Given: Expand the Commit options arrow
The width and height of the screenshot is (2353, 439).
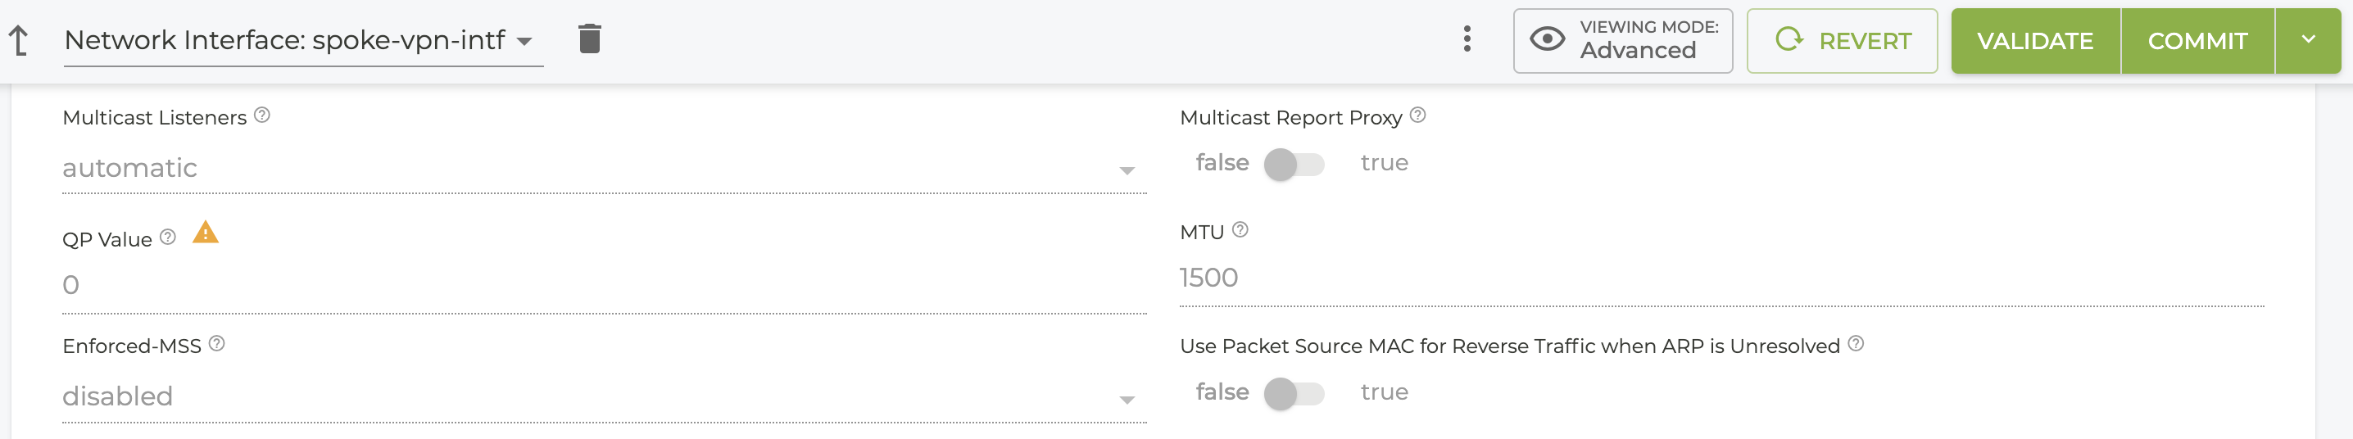Looking at the screenshot, I should [2307, 41].
